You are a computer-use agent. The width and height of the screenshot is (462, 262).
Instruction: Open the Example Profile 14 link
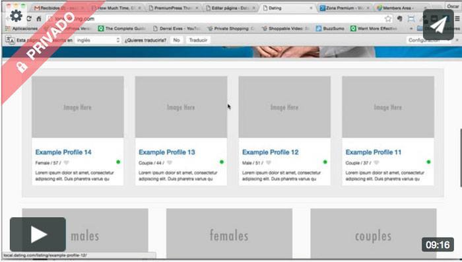[63, 152]
